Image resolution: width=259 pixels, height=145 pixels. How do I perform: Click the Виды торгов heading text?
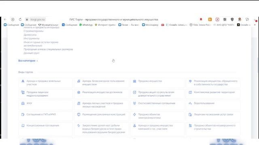tap(25, 72)
